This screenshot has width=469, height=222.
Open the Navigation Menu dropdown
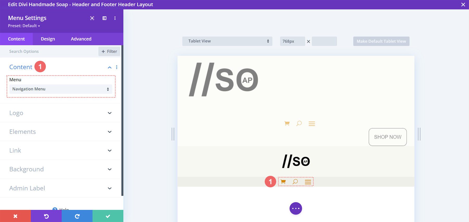[61, 89]
